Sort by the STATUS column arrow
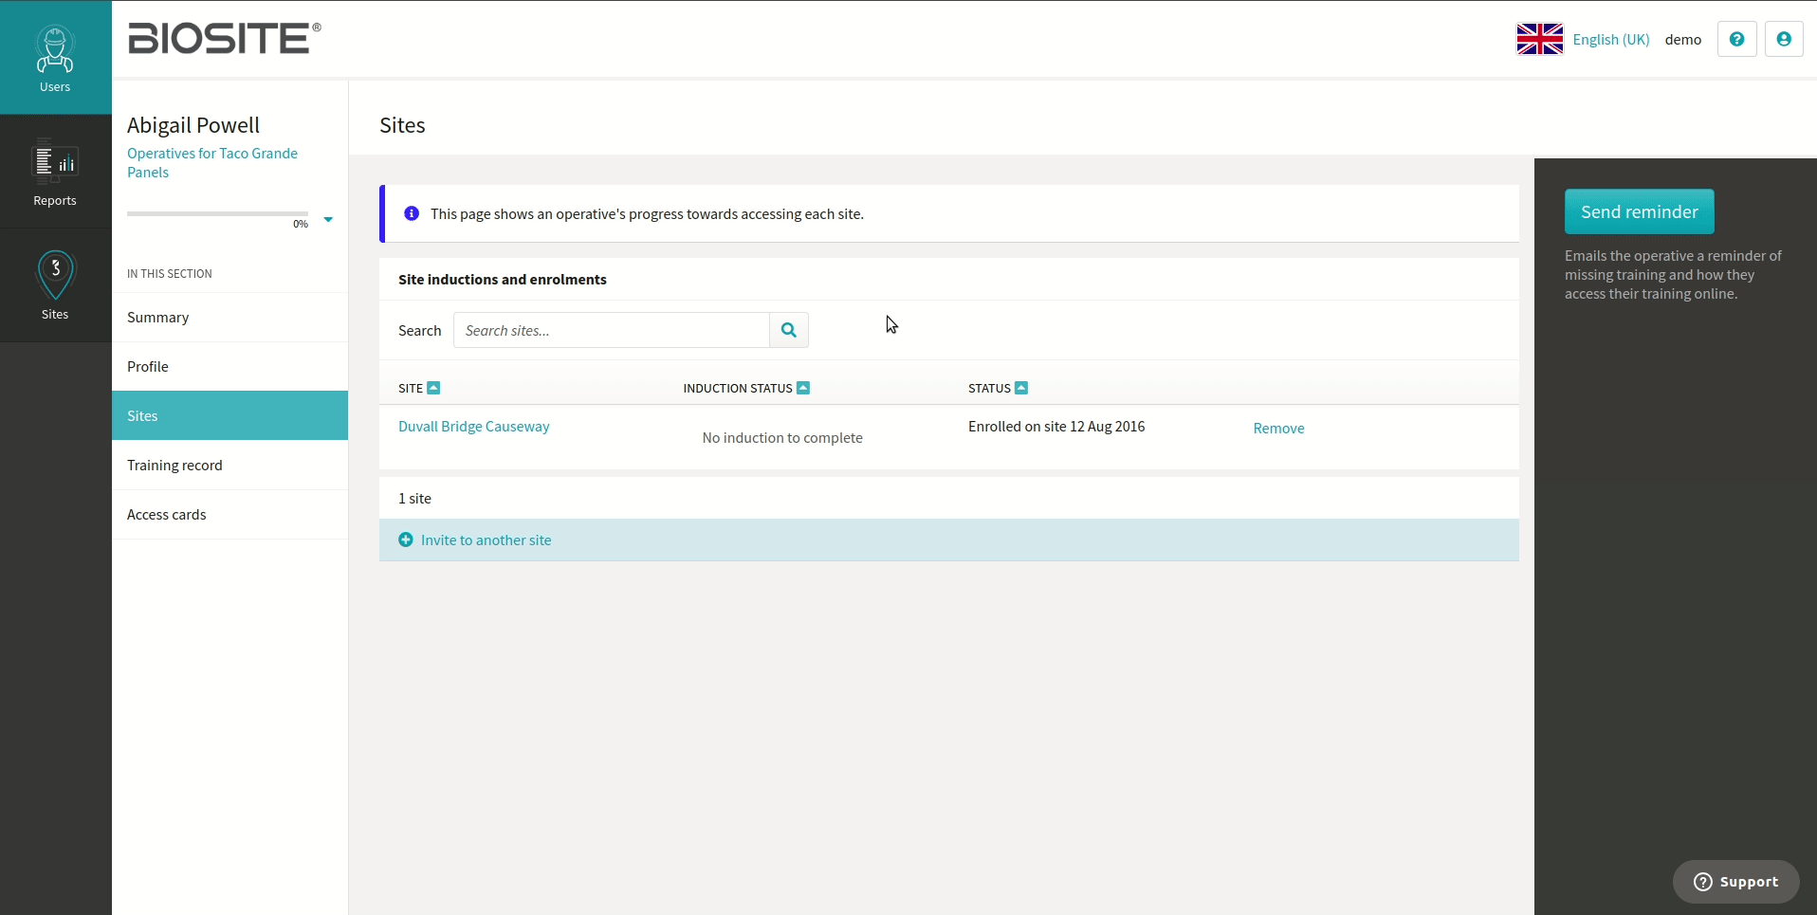The height and width of the screenshot is (915, 1817). tap(1021, 388)
